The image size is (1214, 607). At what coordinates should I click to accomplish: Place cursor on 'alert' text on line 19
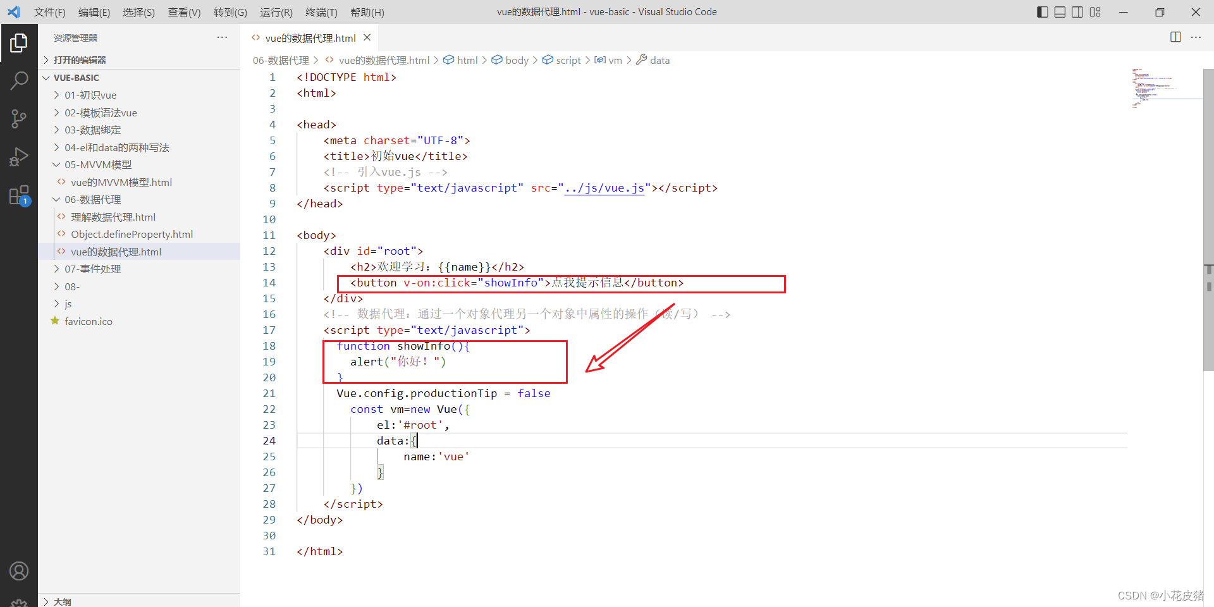pyautogui.click(x=367, y=362)
